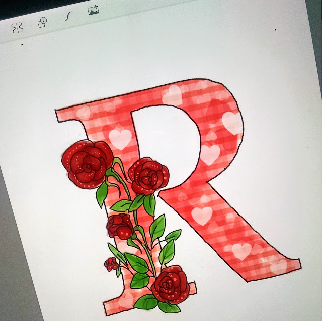Toggle the symmetry drawing tool
Image resolution: width=322 pixels, height=321 pixels.
coord(17,28)
